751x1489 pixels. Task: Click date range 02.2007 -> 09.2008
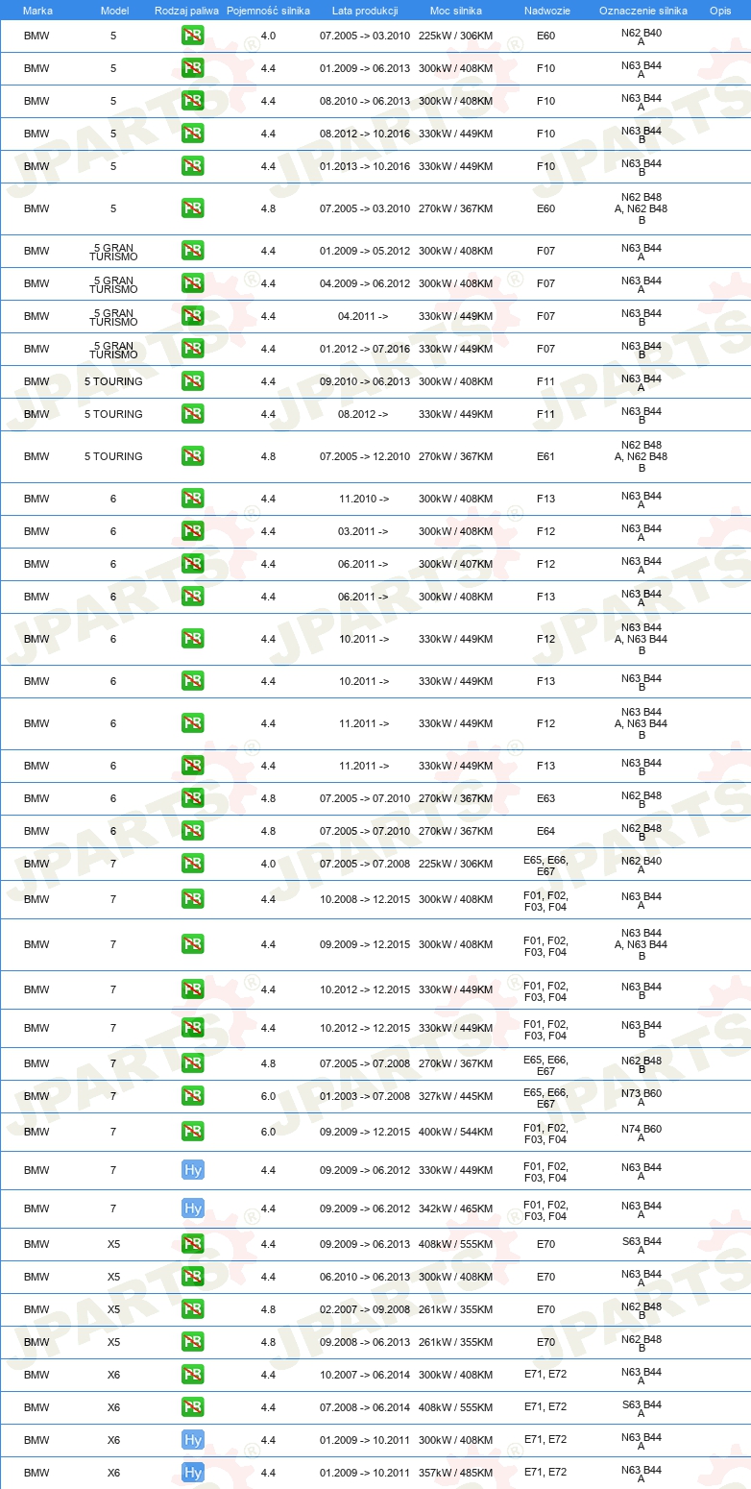(x=365, y=1309)
